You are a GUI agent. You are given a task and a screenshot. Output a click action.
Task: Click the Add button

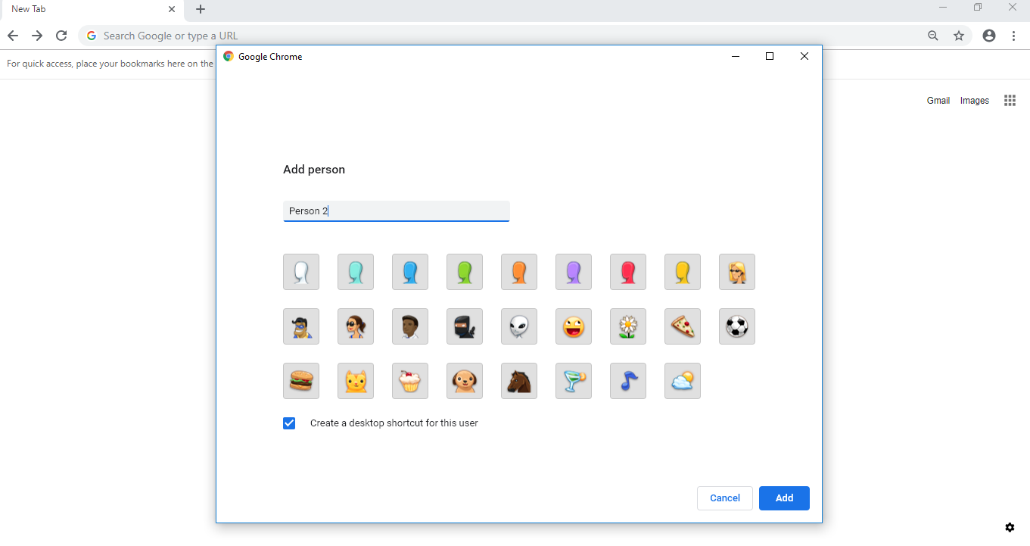pos(784,498)
